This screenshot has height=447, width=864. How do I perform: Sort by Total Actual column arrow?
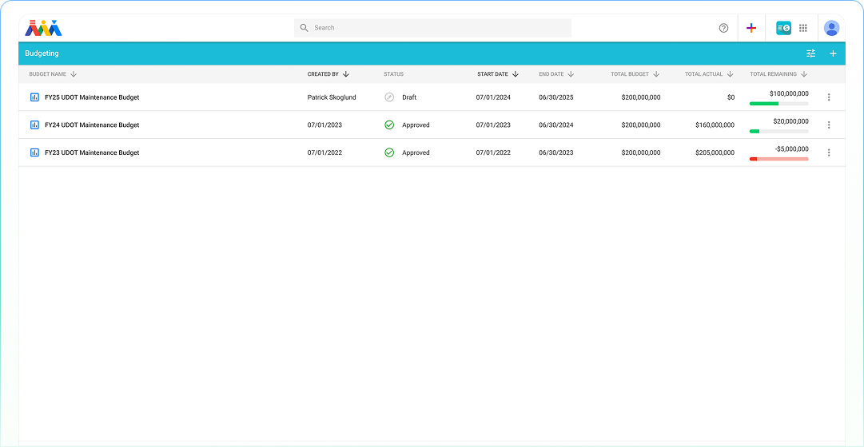click(730, 73)
